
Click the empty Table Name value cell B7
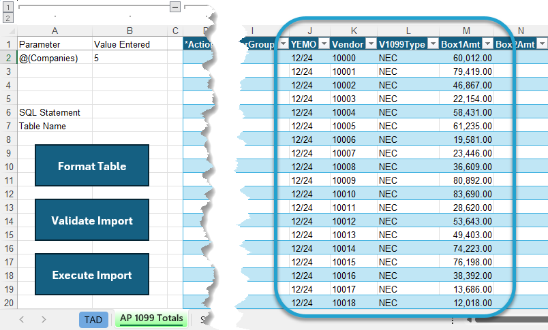130,126
